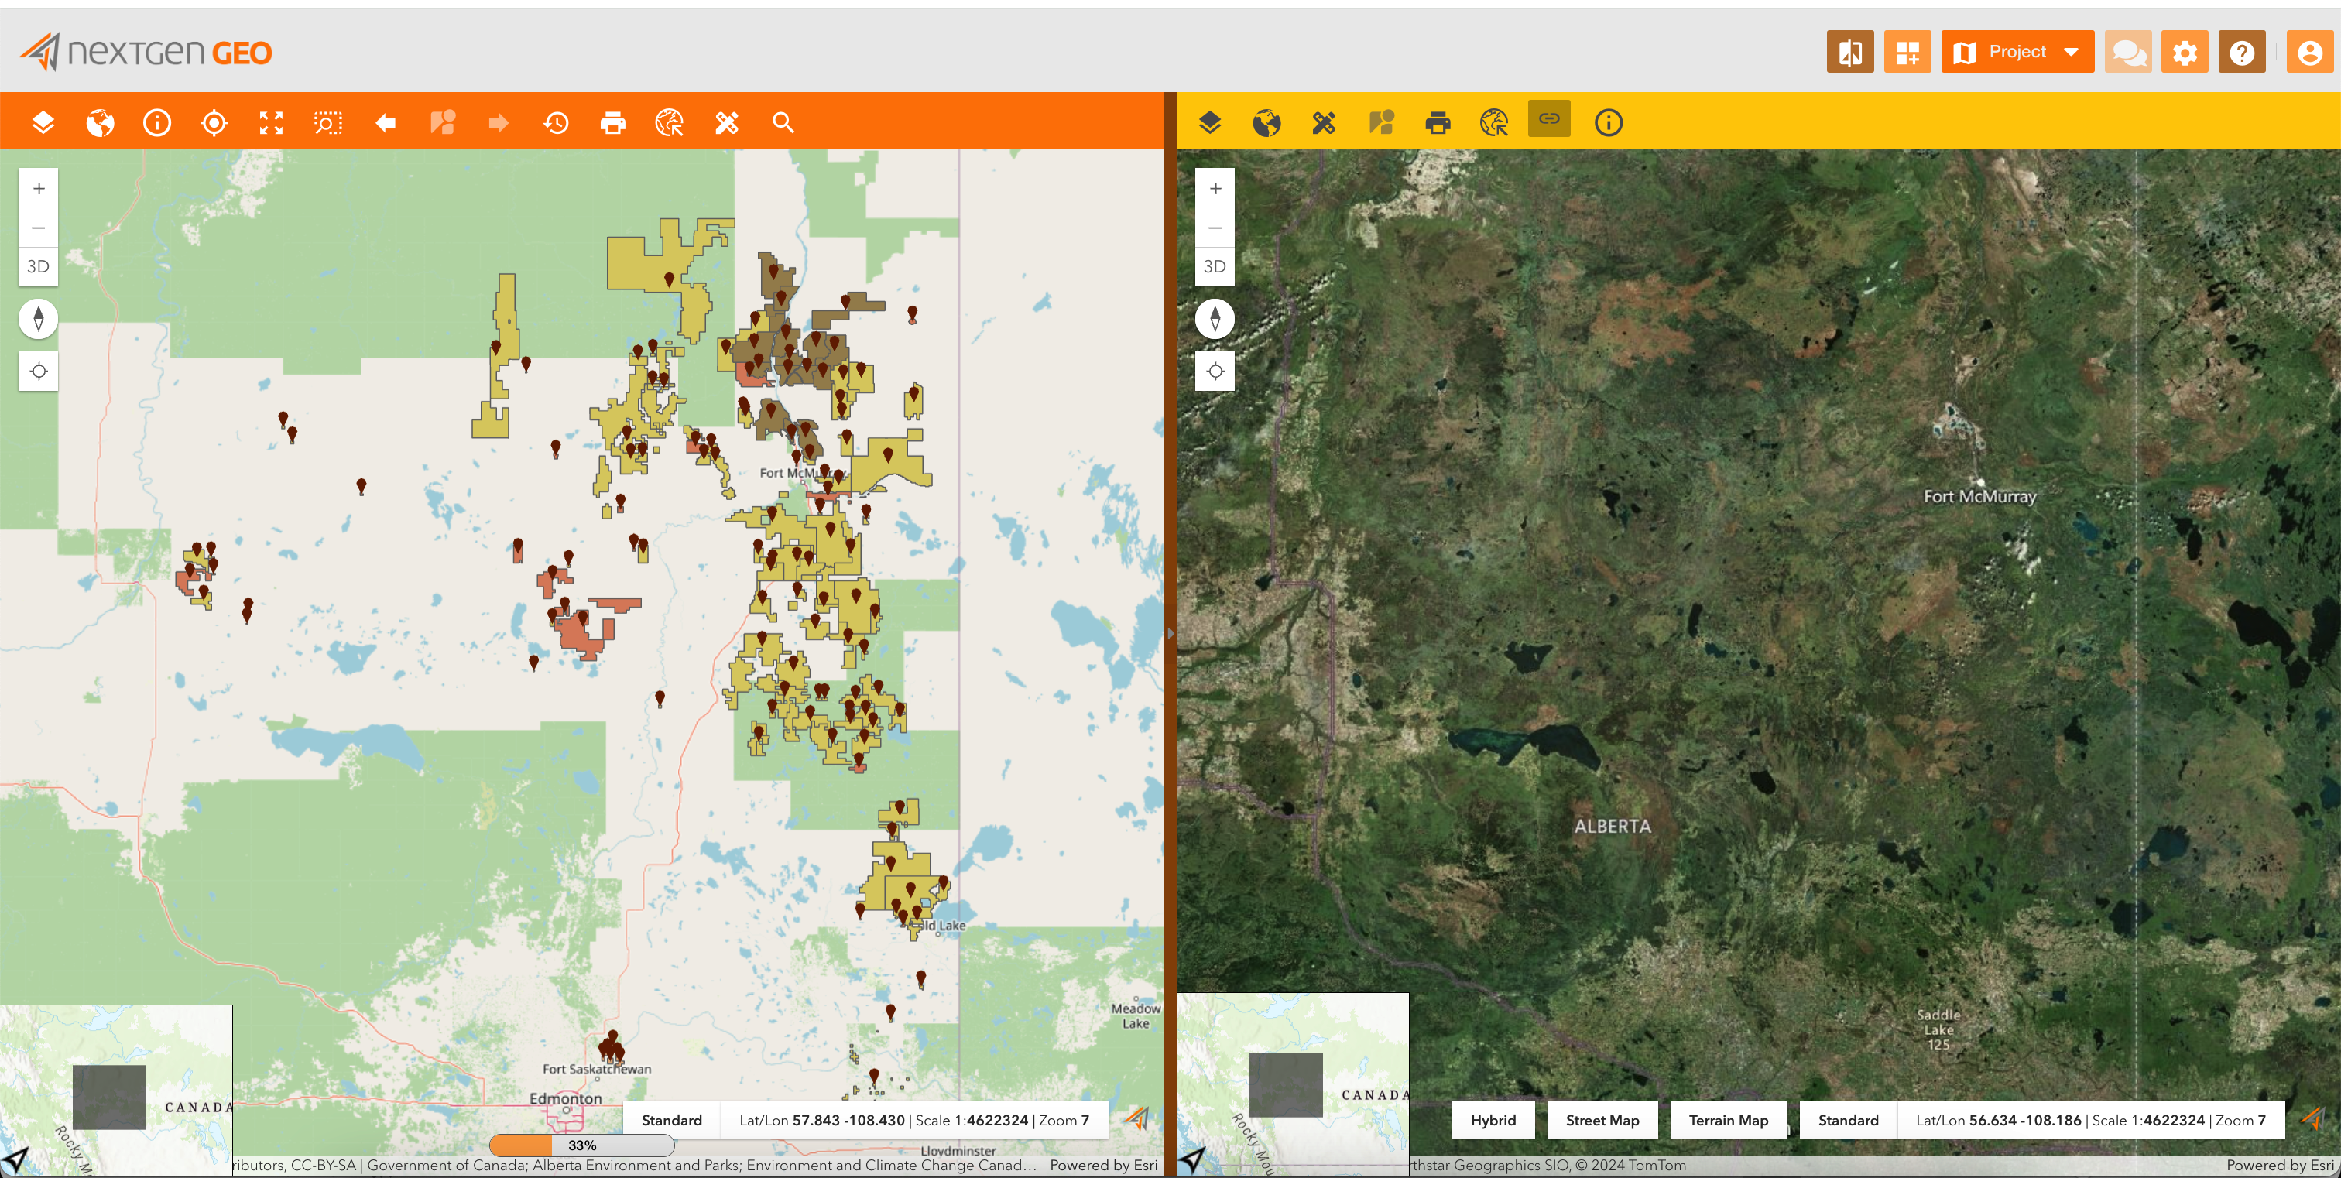Open settings with the gear icon
2341x1178 pixels.
coord(2185,52)
